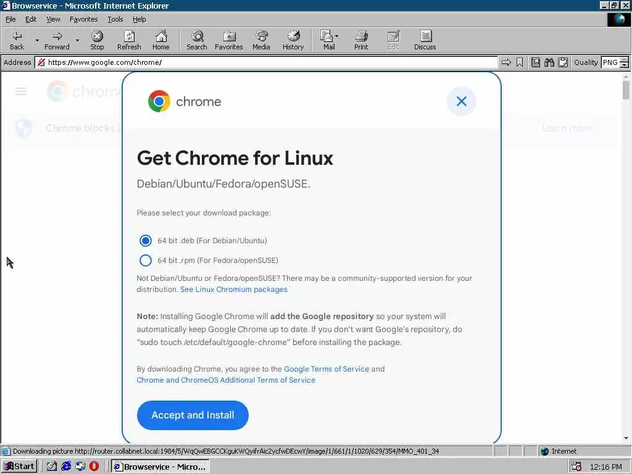The image size is (632, 474).
Task: Select 64 bit .deb radio option
Action: pos(146,241)
